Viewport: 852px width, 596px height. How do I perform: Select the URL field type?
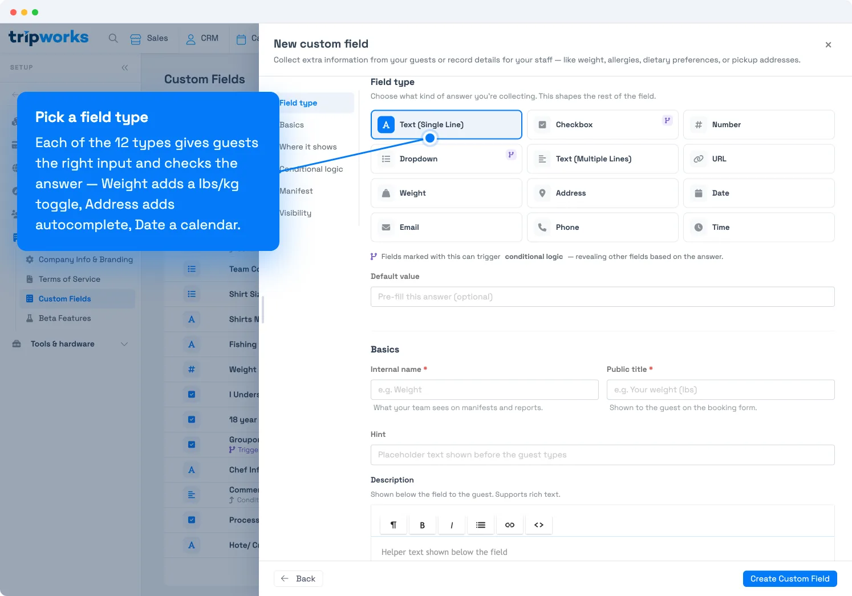point(758,159)
